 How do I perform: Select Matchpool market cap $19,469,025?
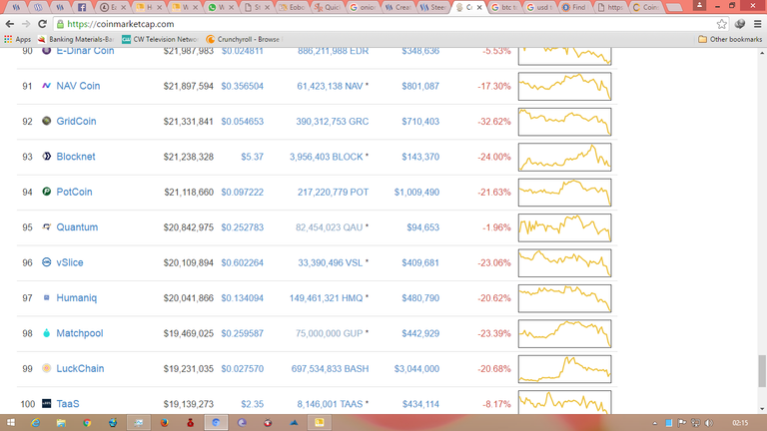pos(189,334)
